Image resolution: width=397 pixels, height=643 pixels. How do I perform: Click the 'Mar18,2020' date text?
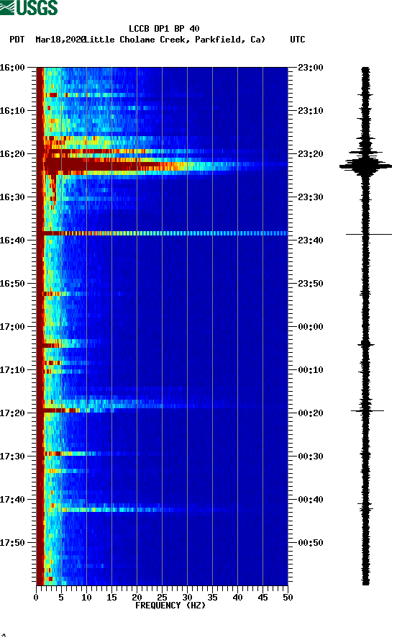(60, 40)
